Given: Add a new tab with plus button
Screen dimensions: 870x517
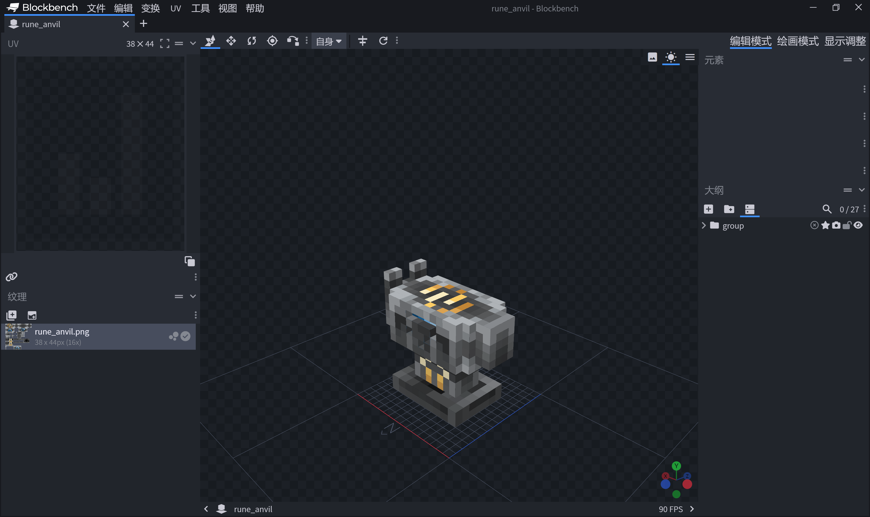Looking at the screenshot, I should pos(143,24).
